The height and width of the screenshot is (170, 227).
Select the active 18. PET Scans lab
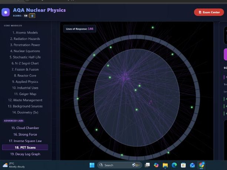point(25,147)
